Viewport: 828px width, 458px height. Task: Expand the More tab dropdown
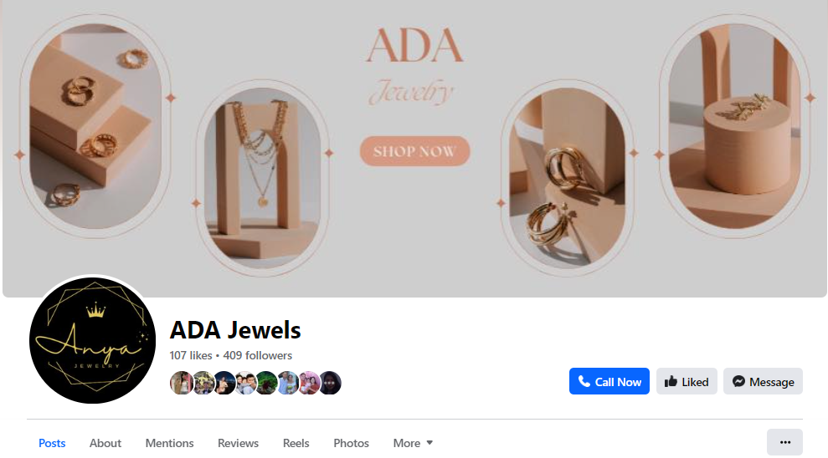[x=413, y=443]
